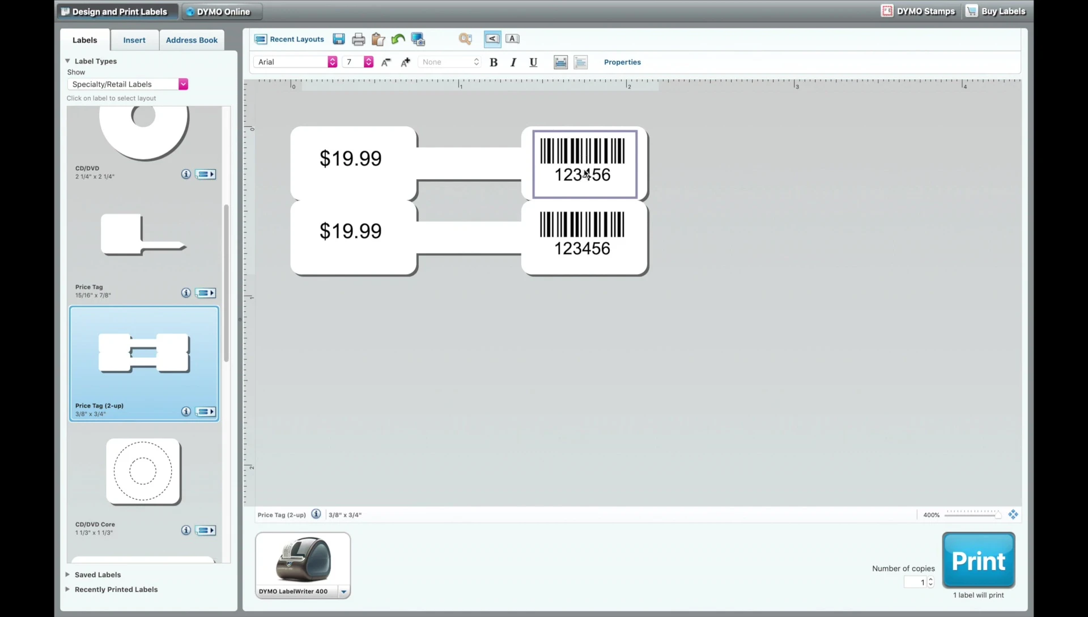
Task: Click the Save icon in toolbar
Action: [339, 39]
